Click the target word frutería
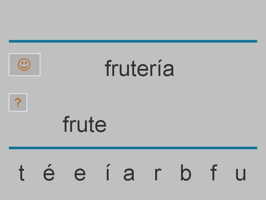This screenshot has height=200, width=266. point(139,69)
